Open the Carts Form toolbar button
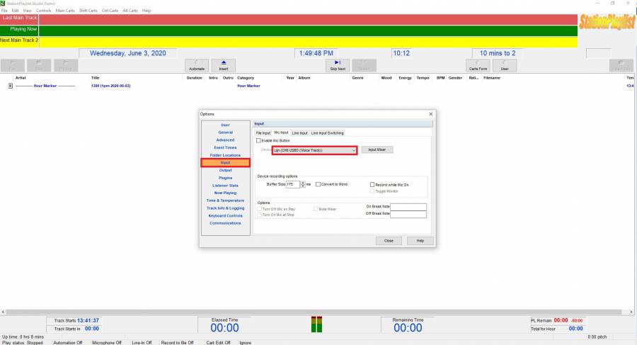 coord(478,65)
